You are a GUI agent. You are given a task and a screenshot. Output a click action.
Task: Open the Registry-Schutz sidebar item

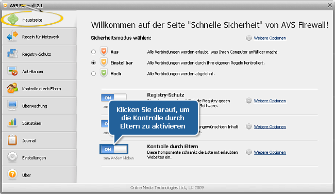39,54
